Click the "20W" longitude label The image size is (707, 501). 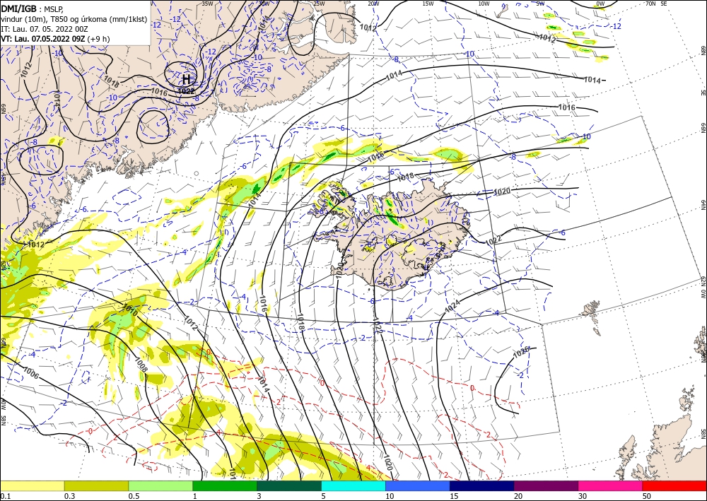373,4
